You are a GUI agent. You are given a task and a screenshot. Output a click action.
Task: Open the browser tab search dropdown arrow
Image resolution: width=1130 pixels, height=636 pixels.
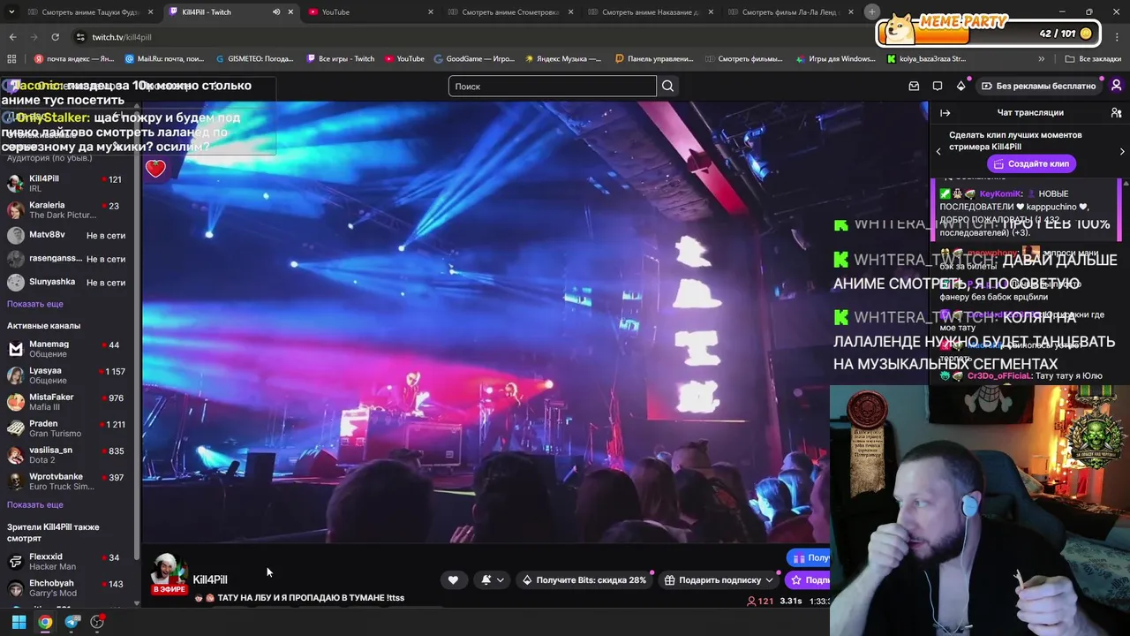coord(11,11)
